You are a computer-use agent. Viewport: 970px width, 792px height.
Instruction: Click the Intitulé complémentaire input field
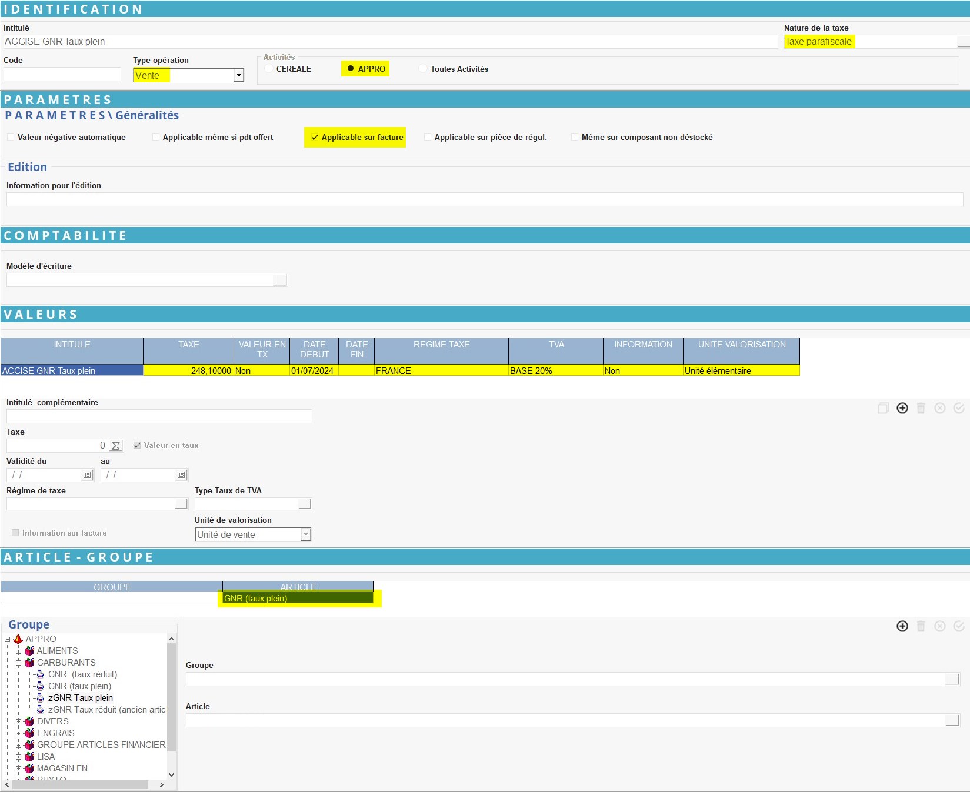click(159, 416)
